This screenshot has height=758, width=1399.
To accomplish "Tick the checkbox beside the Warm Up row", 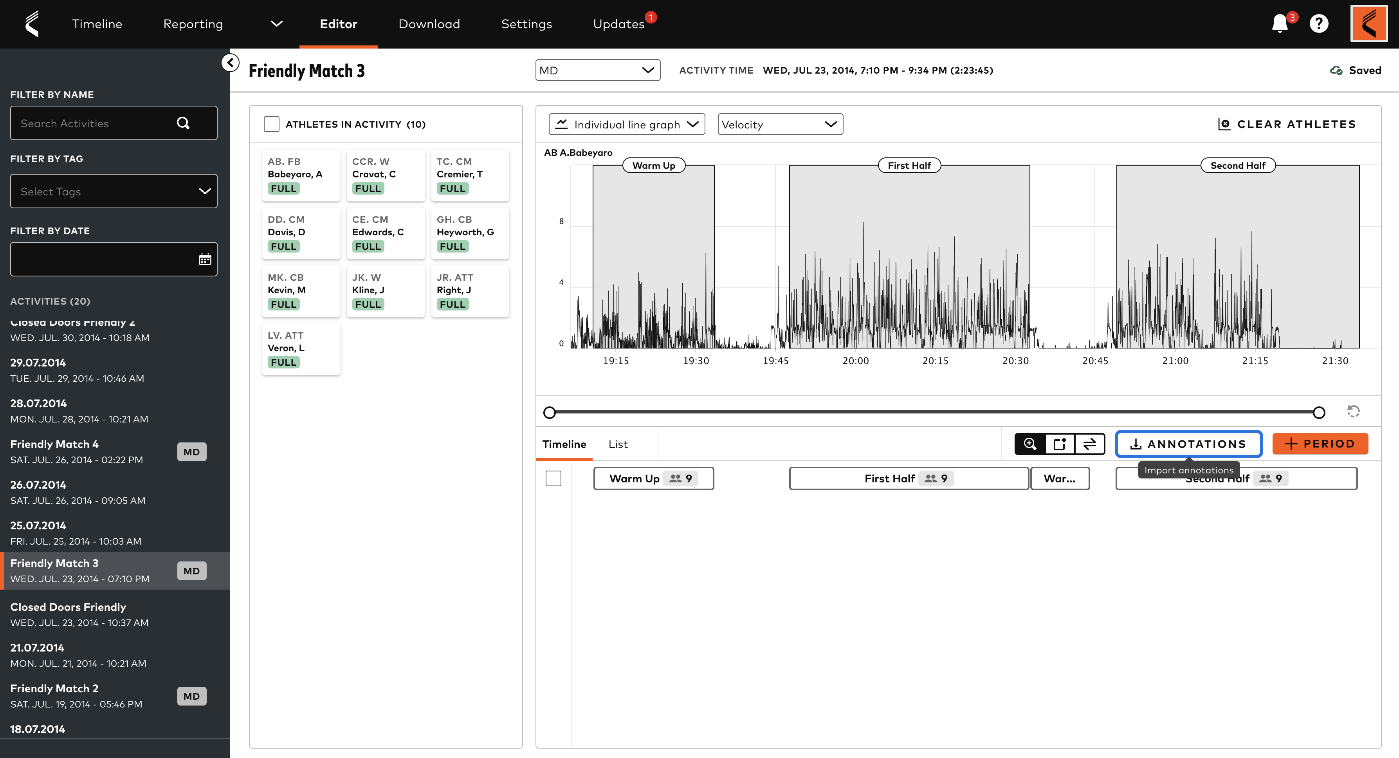I will coord(554,479).
